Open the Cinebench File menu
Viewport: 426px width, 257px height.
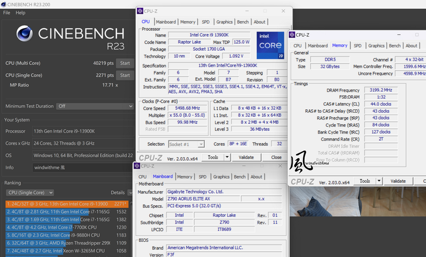tap(7, 12)
